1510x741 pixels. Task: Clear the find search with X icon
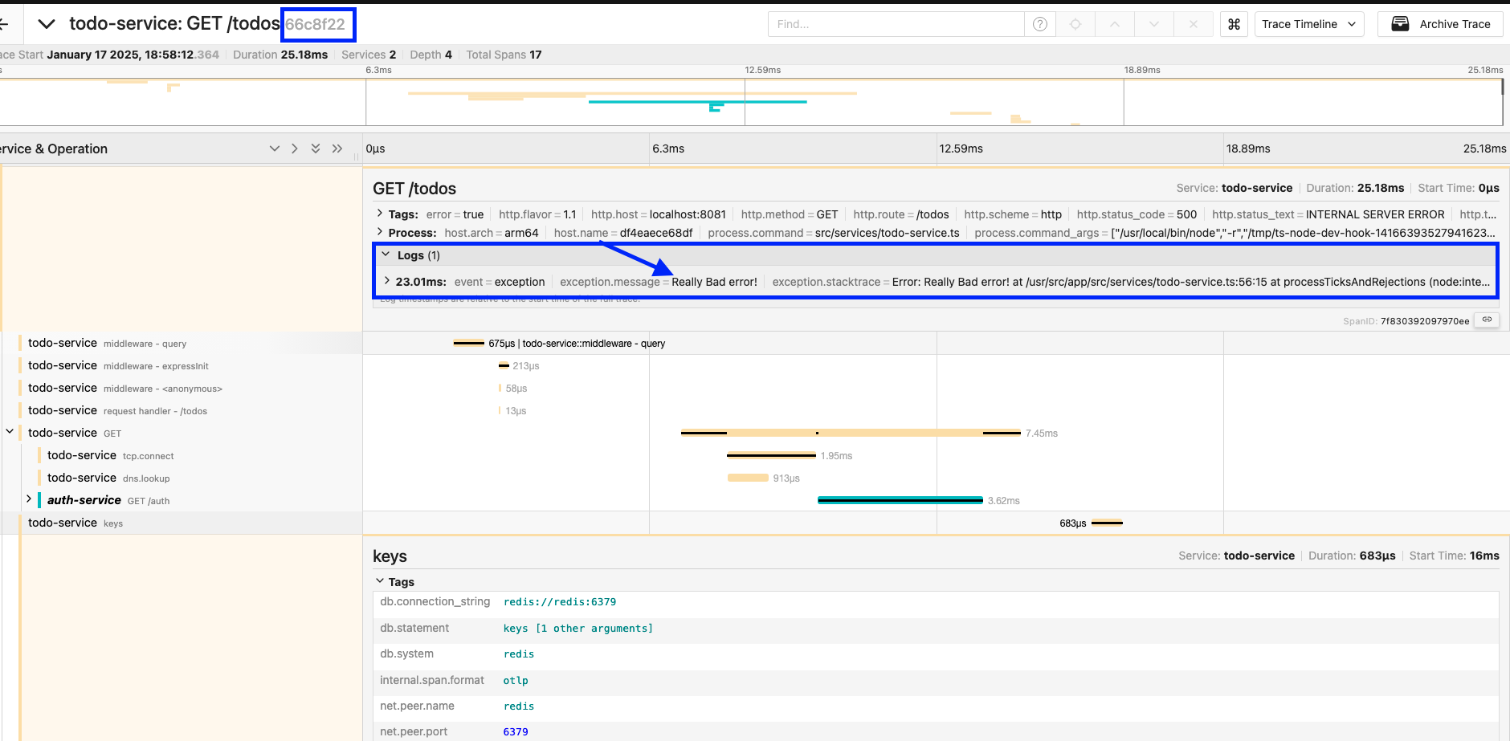point(1194,24)
